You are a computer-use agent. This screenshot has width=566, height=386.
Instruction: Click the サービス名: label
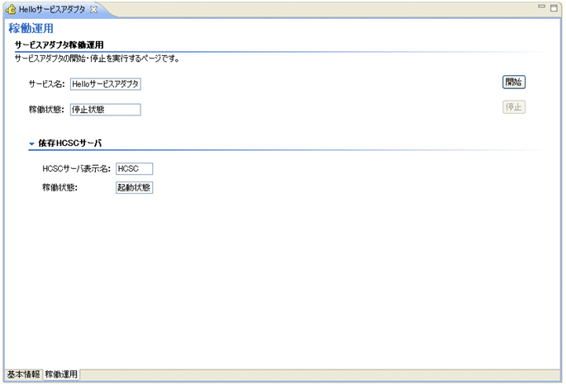click(46, 84)
